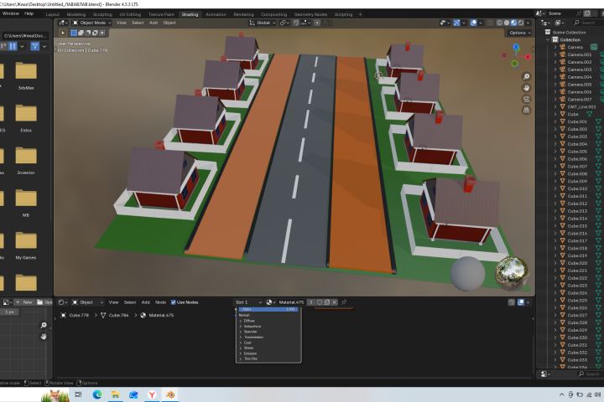Screen dimensions: 604x402
Task: Open the Object Mode dropdown
Action: click(x=91, y=23)
